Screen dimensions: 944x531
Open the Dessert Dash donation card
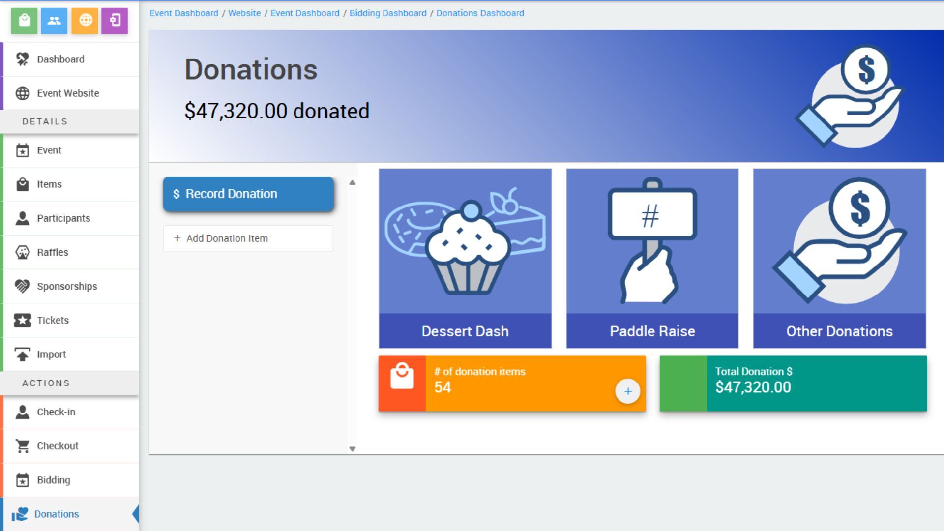[x=465, y=256]
